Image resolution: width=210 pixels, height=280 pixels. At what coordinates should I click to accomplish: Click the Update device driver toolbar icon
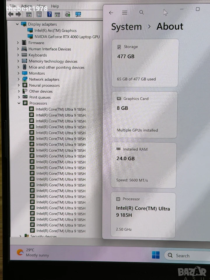pos(68,15)
